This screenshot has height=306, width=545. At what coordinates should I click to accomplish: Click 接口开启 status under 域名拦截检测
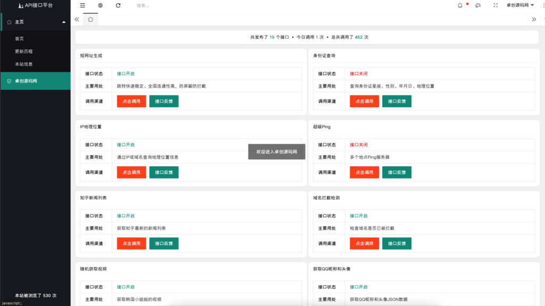[358, 216]
